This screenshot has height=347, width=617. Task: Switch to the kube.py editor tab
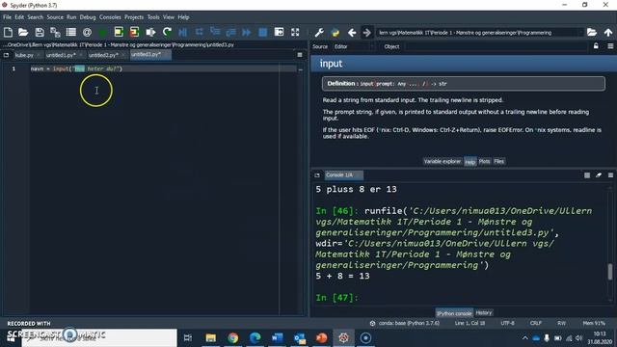point(27,55)
